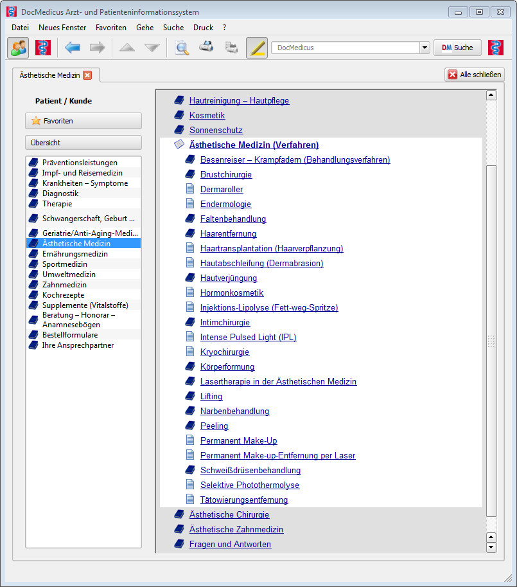Image resolution: width=517 pixels, height=587 pixels.
Task: Open the ? help menu
Action: coord(224,28)
